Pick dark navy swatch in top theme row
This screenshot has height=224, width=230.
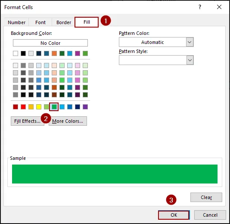(x=39, y=53)
